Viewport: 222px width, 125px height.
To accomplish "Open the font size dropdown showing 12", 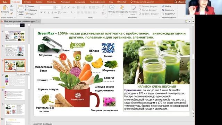I will pos(62,7).
